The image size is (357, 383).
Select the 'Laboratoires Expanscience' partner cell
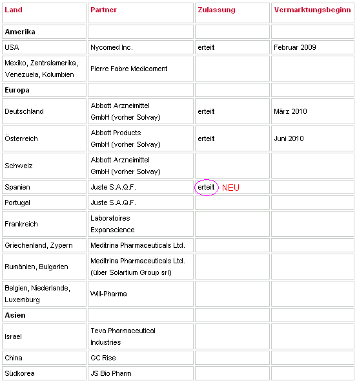[141, 224]
